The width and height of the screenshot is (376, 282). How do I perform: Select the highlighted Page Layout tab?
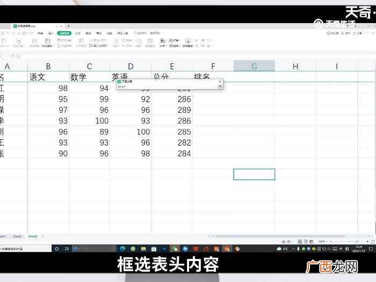click(x=64, y=33)
